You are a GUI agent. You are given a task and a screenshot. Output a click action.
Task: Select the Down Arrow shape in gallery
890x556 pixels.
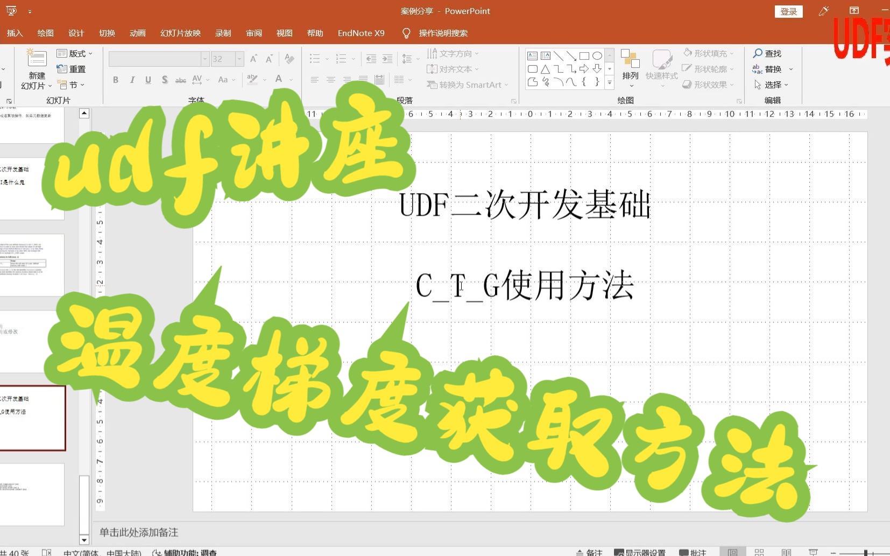tap(597, 69)
